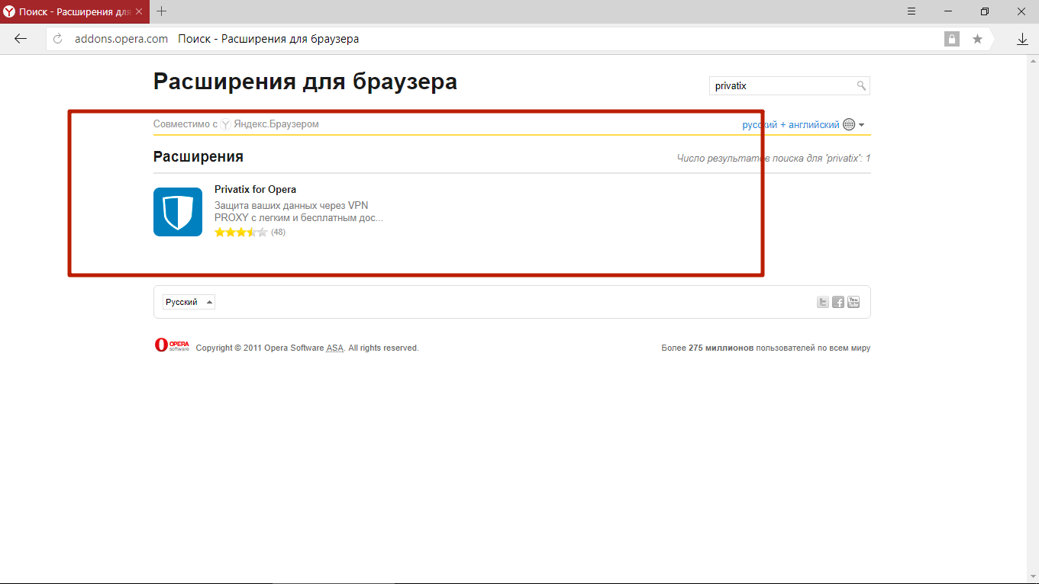Click the search magnifier icon

(x=861, y=86)
